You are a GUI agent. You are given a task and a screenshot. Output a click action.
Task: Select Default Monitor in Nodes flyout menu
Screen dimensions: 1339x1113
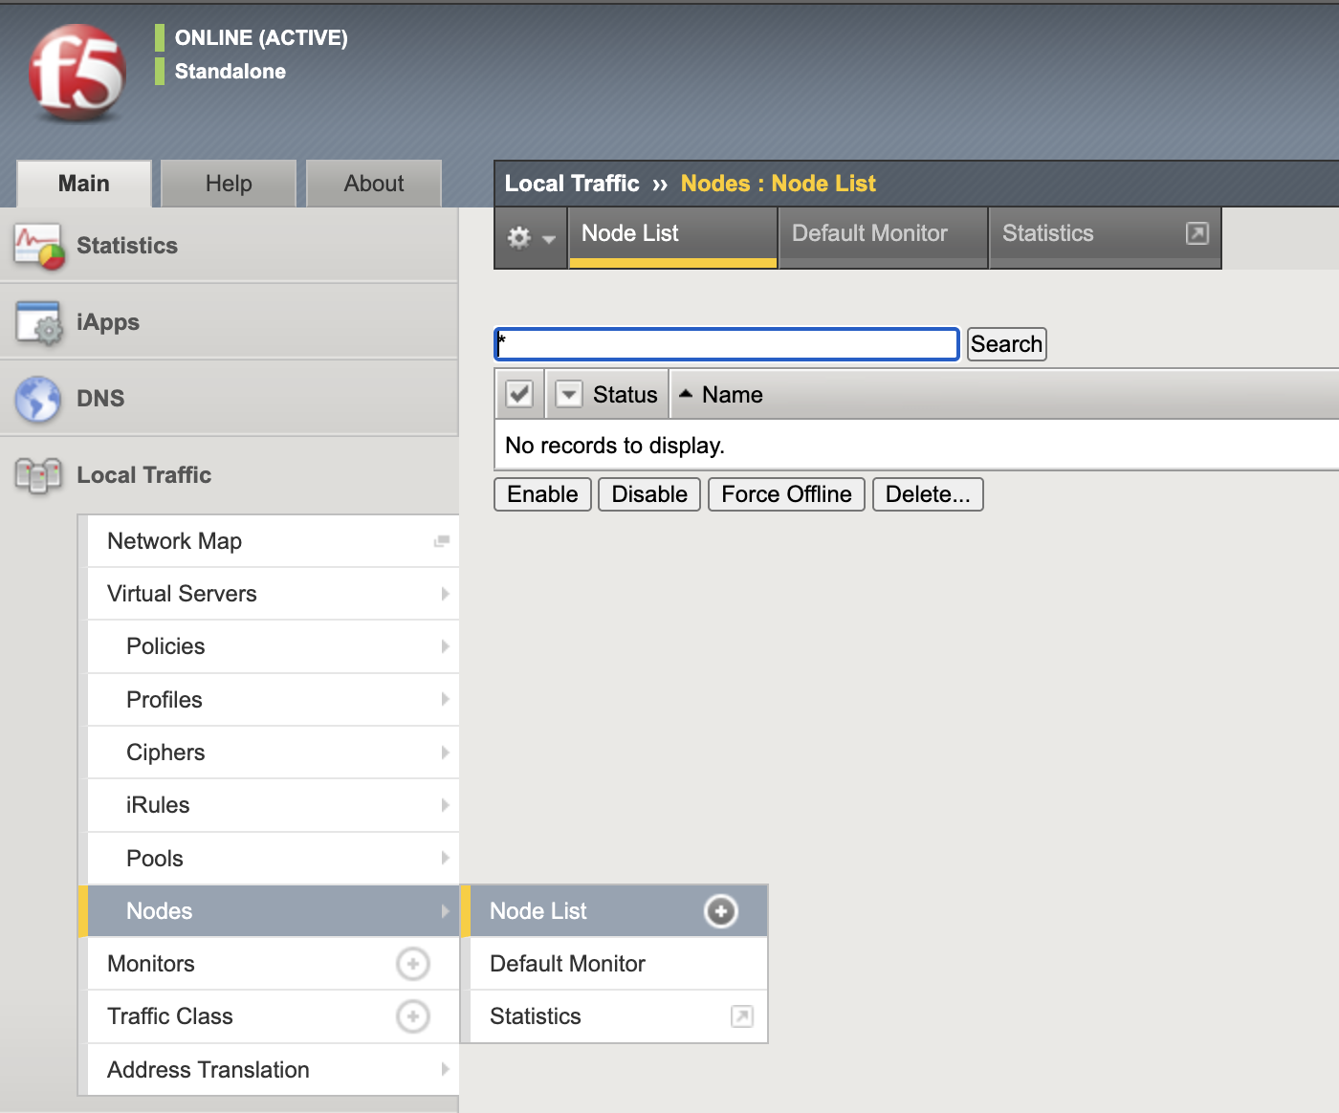pos(567,964)
